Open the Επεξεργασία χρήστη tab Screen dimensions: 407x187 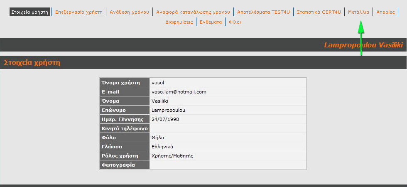(79, 12)
